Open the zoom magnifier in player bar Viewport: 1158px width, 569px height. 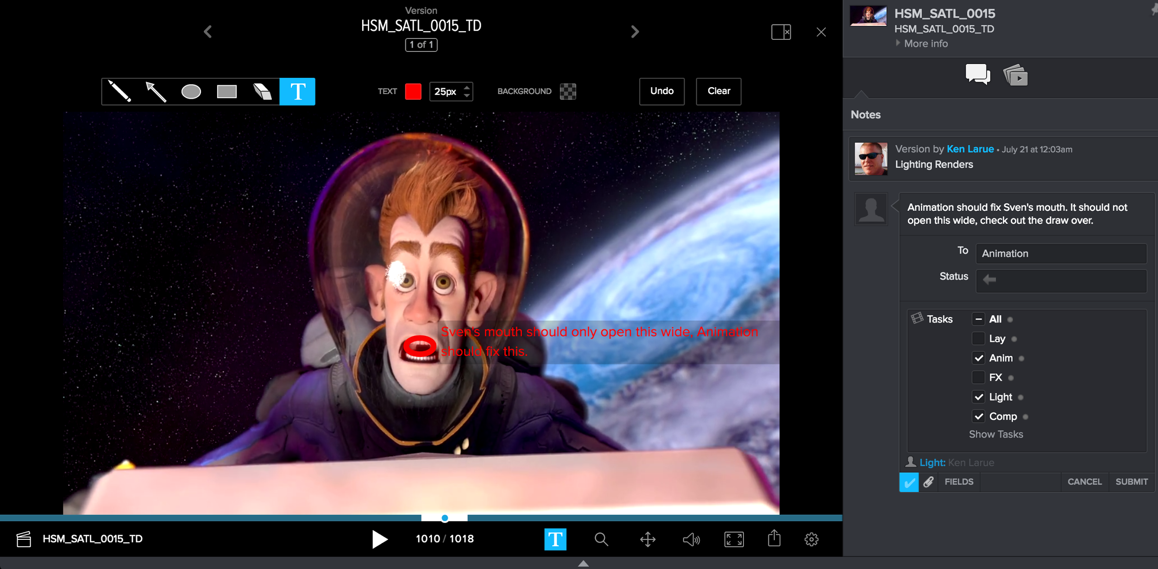pos(601,539)
